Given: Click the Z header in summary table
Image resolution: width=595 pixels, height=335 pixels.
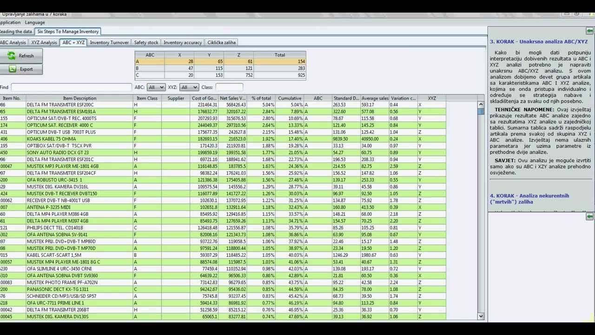Looking at the screenshot, I should [239, 55].
